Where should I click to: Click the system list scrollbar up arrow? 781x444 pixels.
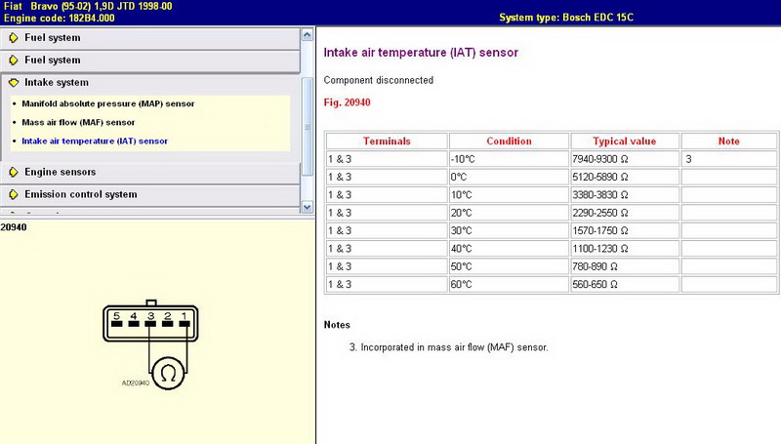pyautogui.click(x=308, y=34)
